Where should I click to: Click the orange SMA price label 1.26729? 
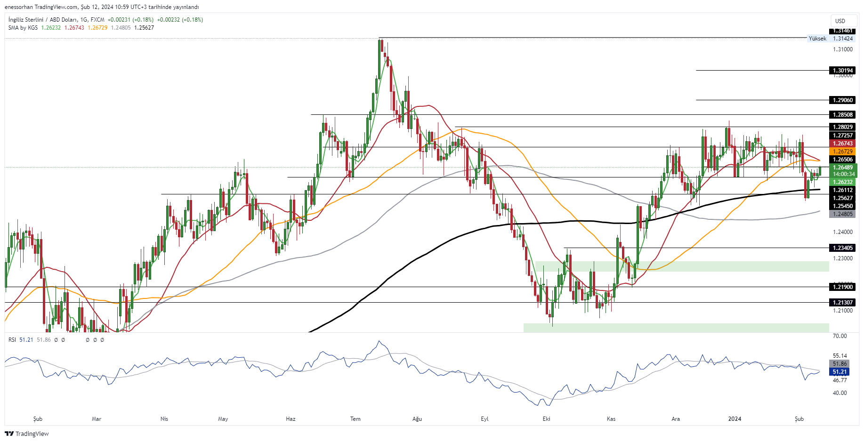tap(843, 152)
